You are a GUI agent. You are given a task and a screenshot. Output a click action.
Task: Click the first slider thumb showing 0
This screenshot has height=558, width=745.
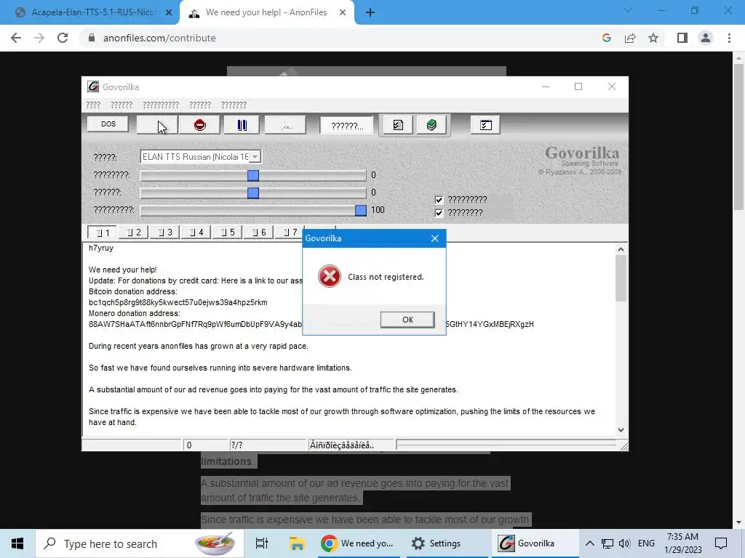(x=253, y=175)
